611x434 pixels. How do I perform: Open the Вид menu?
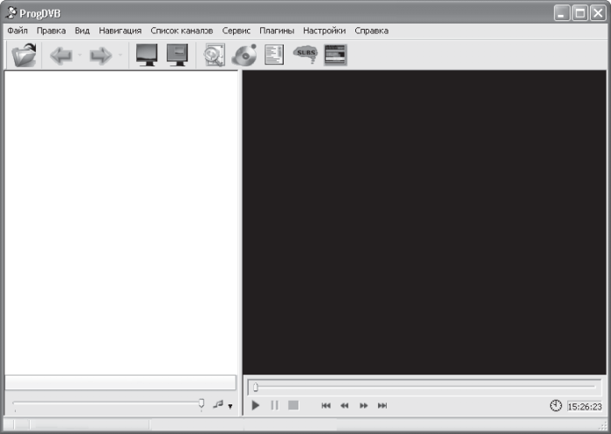pyautogui.click(x=82, y=31)
